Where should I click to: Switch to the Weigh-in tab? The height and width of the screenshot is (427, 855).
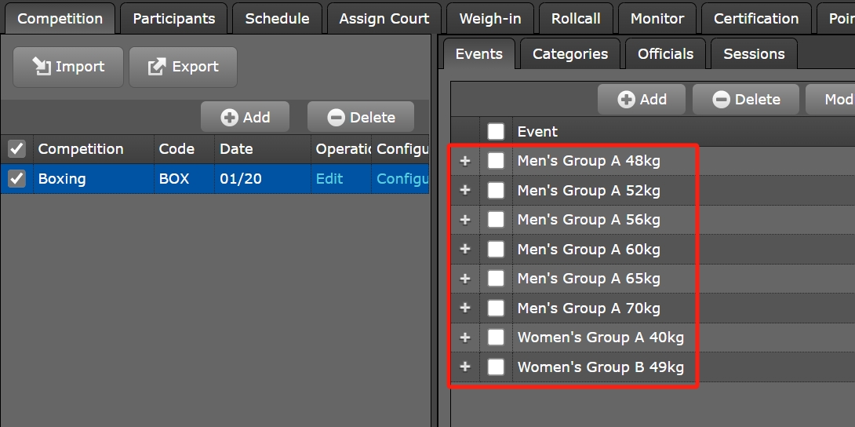(x=490, y=19)
